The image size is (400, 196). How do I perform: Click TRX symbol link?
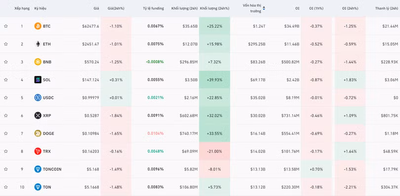[47, 151]
